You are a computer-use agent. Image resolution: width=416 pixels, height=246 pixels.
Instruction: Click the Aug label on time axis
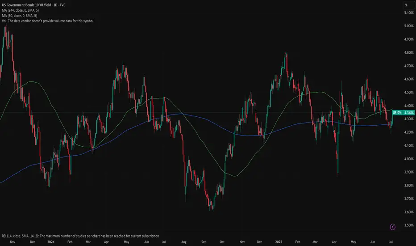184,242
